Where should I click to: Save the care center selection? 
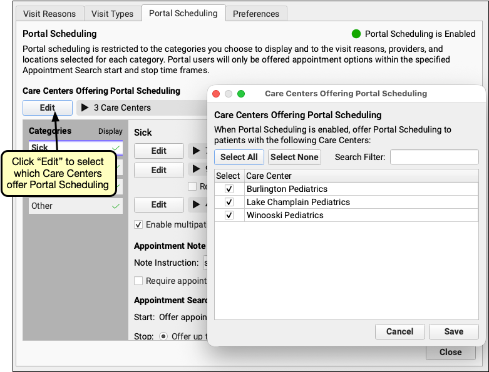coord(453,331)
